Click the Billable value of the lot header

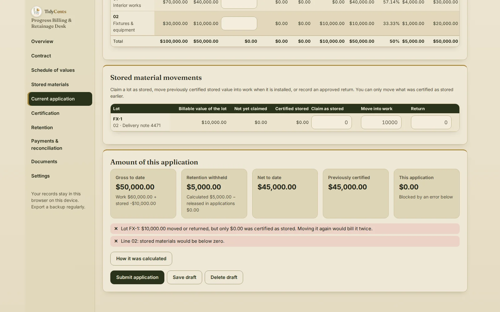202,109
